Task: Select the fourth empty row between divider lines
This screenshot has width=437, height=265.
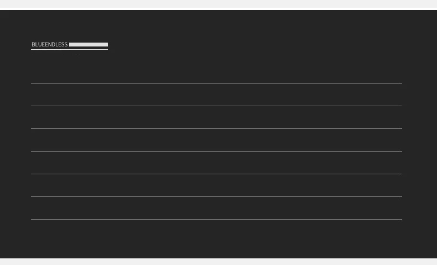Action: (216, 163)
